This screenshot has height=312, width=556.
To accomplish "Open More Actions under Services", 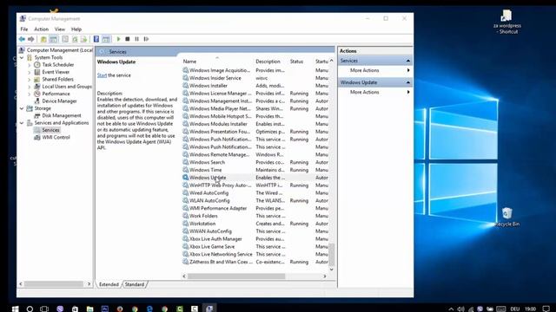I will coord(365,70).
